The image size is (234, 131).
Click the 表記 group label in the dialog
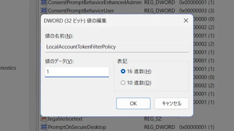tap(122, 61)
